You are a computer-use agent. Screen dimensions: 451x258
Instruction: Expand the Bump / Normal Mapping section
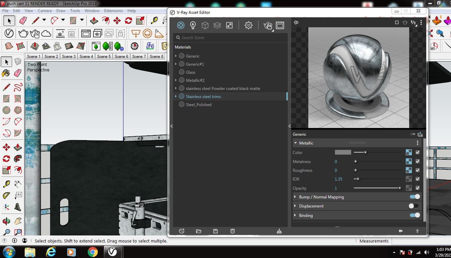tap(295, 197)
